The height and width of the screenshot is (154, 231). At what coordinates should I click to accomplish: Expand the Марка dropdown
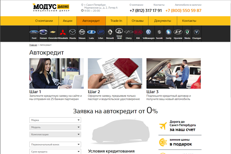[55, 120]
